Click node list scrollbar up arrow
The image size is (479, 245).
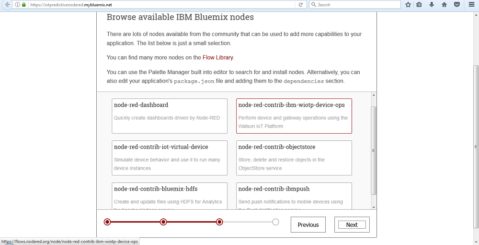[374, 95]
